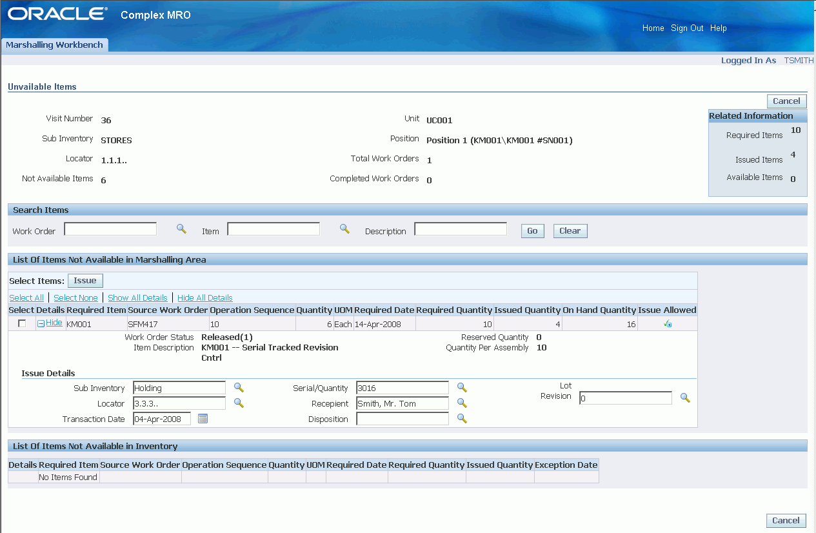Click the Hide All Details link
The height and width of the screenshot is (533, 816).
click(x=205, y=298)
